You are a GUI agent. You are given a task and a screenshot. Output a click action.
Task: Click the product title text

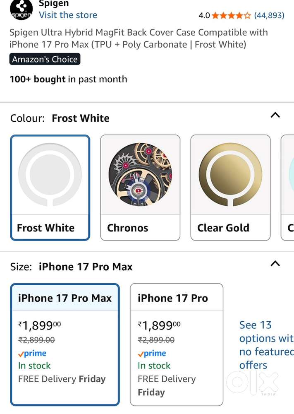(139, 39)
